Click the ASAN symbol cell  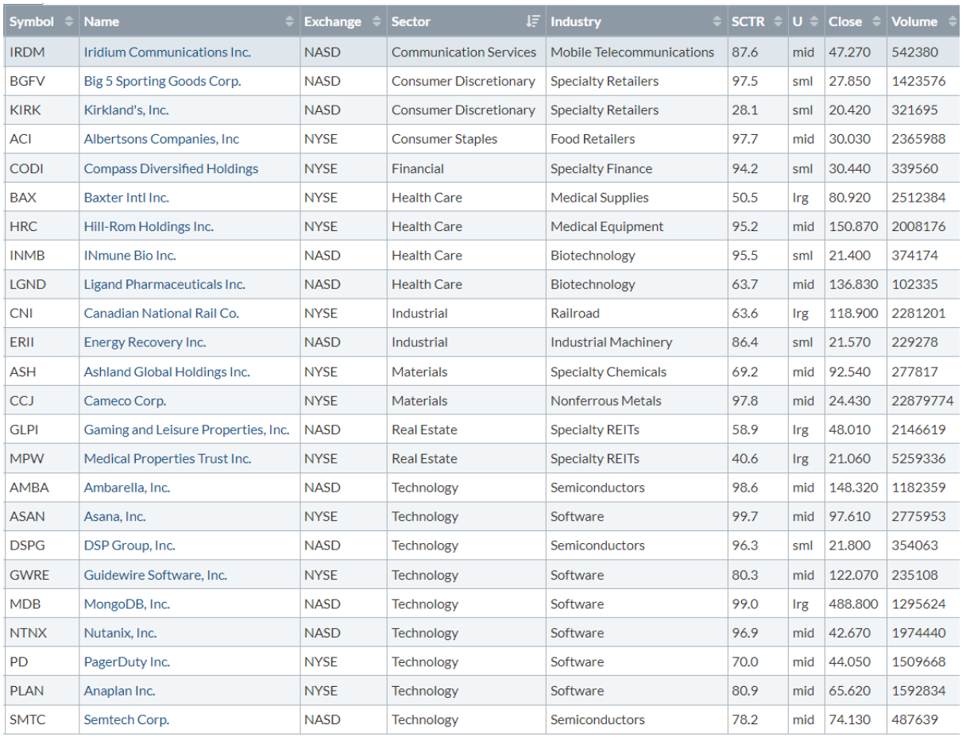pos(27,517)
